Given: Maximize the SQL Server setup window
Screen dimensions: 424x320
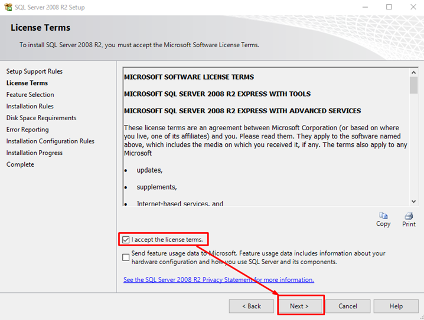Looking at the screenshot, I should click(x=389, y=7).
